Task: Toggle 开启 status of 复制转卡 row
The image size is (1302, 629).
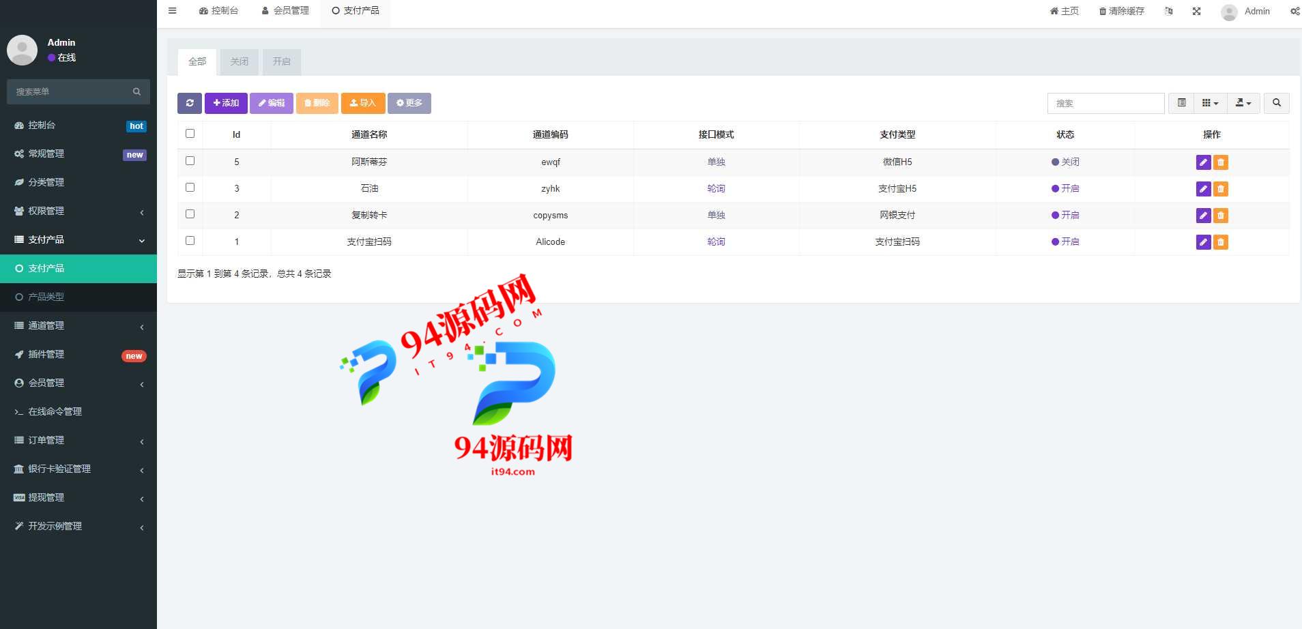Action: click(x=1065, y=216)
